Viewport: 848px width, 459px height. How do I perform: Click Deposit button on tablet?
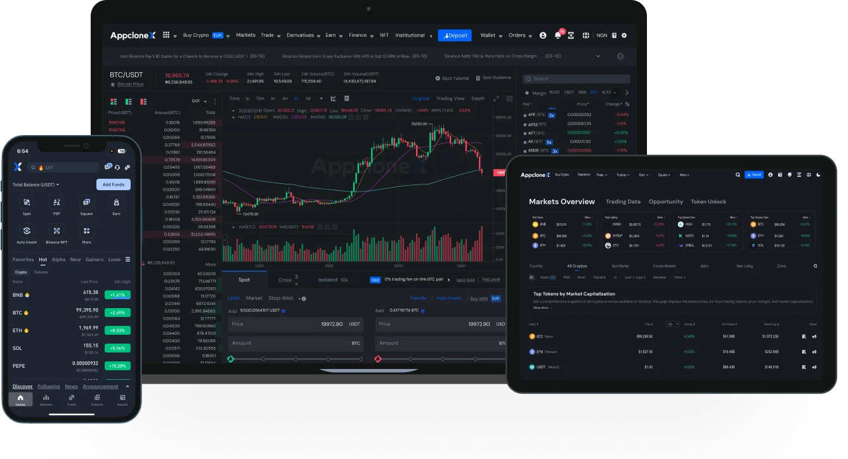tap(754, 174)
